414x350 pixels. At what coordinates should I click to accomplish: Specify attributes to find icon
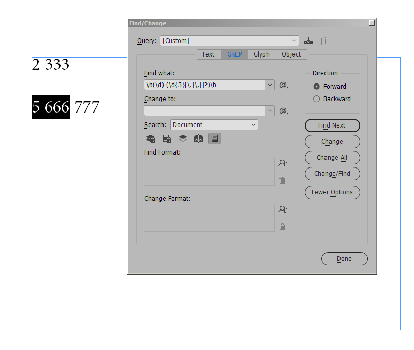point(283,163)
